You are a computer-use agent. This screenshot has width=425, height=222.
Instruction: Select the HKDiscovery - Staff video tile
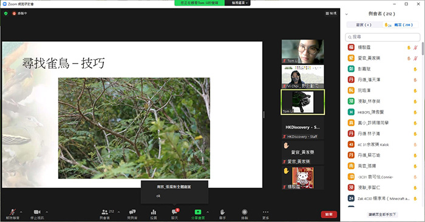click(x=302, y=127)
